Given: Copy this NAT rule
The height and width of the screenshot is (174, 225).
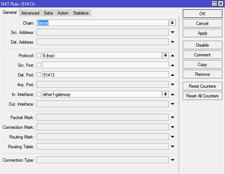Looking at the screenshot, I should pyautogui.click(x=203, y=64).
